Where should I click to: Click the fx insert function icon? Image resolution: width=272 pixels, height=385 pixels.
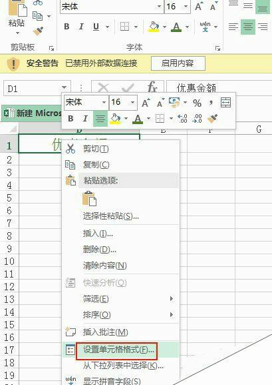pos(152,87)
